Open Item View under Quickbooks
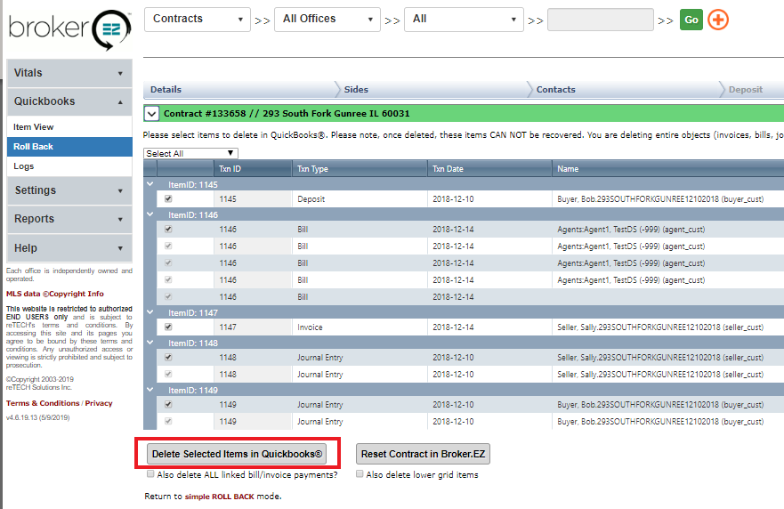 pos(34,127)
